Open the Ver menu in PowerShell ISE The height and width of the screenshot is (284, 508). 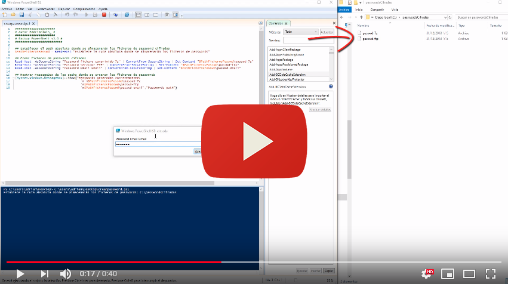[x=30, y=9]
